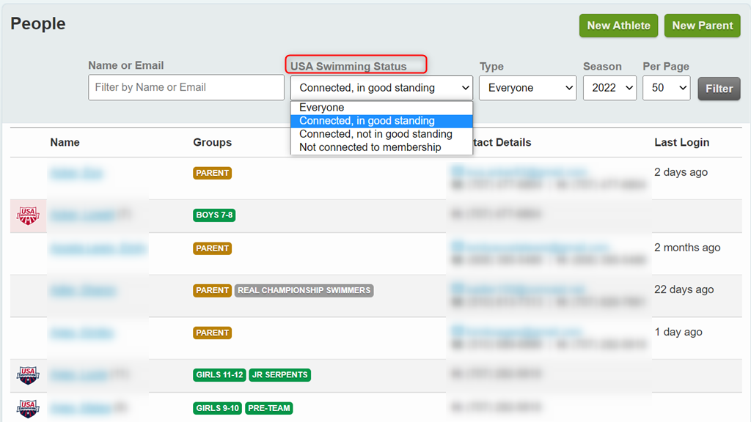This screenshot has width=751, height=422.
Task: Click the '22 days ago' last login value
Action: [684, 289]
